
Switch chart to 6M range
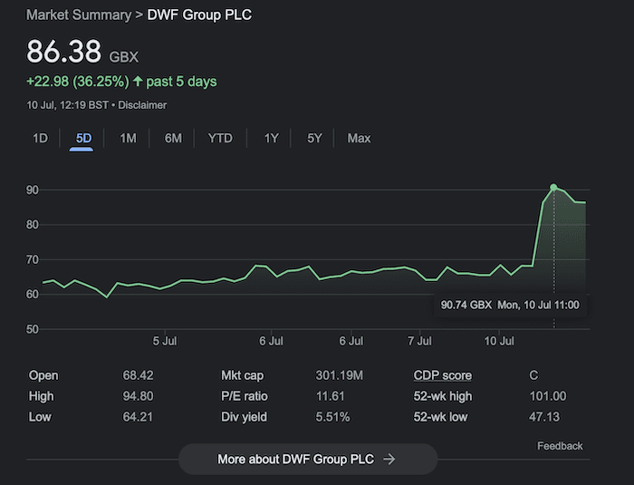[173, 139]
